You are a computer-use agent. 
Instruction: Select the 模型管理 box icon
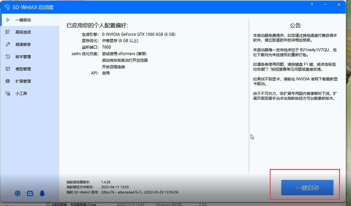point(8,69)
